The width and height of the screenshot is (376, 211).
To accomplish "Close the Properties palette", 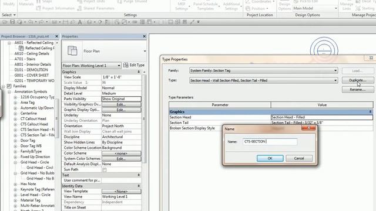I will point(144,36).
